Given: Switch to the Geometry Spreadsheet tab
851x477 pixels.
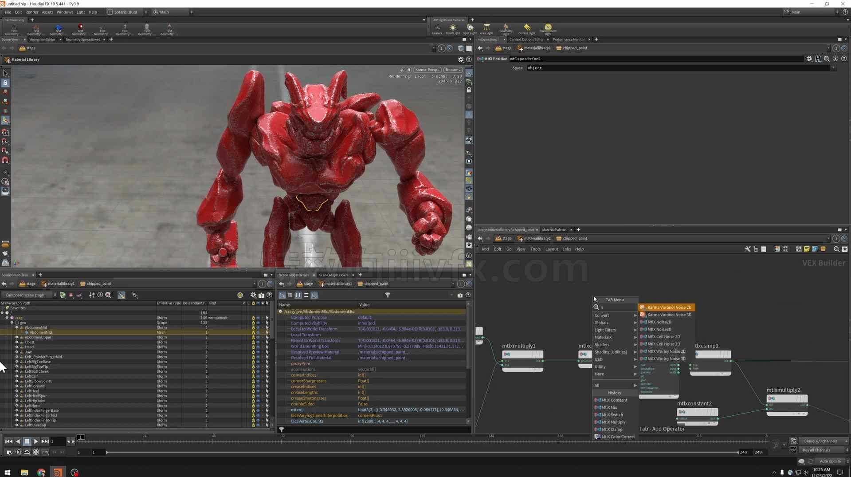Looking at the screenshot, I should point(82,39).
